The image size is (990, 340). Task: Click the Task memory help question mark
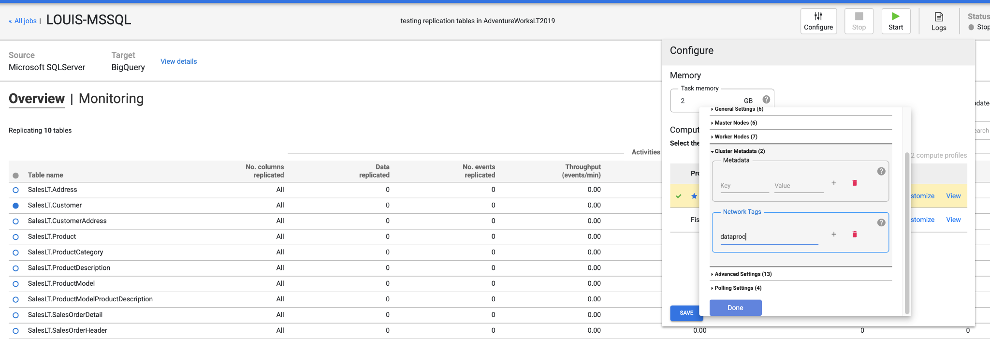coord(766,99)
